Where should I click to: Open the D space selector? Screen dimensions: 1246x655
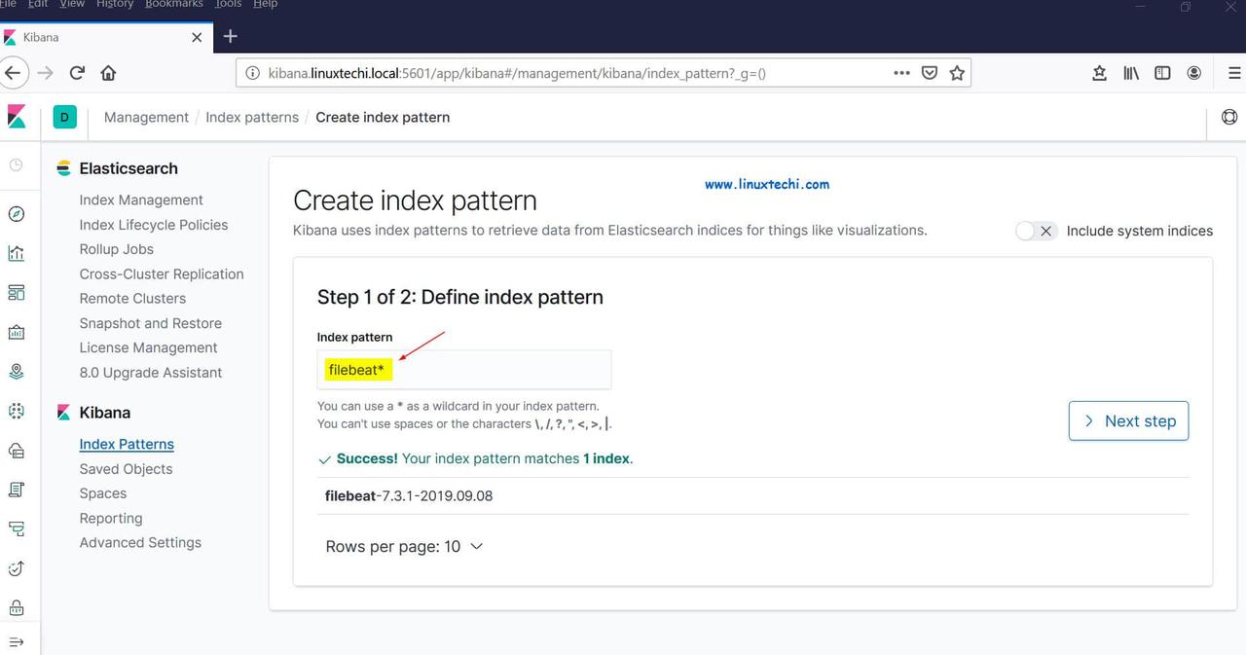pos(64,118)
